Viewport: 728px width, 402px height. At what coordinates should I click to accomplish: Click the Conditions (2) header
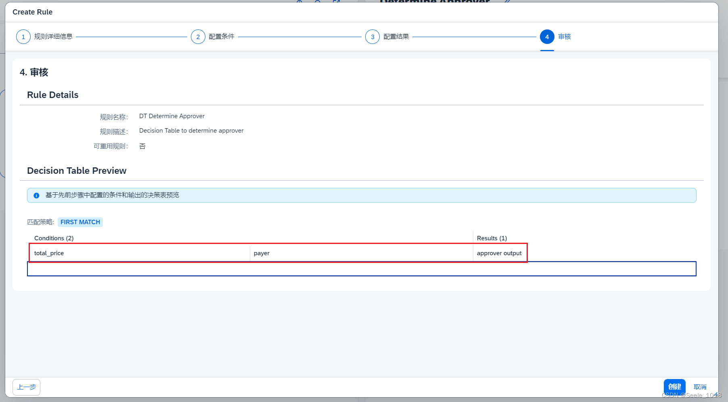(54, 238)
